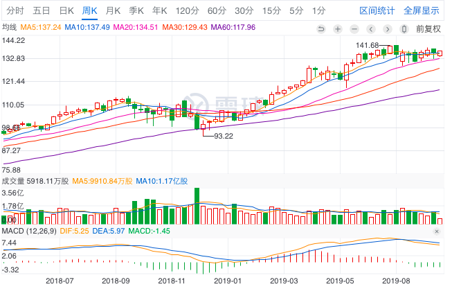Image resolution: width=452 pixels, height=289 pixels.
Task: Zoom out the chart with the minus icon
Action: coord(354,29)
